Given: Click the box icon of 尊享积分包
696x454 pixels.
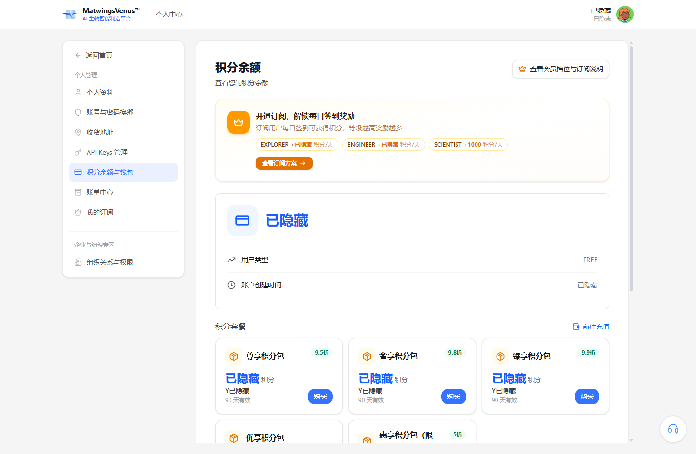Looking at the screenshot, I should 234,356.
